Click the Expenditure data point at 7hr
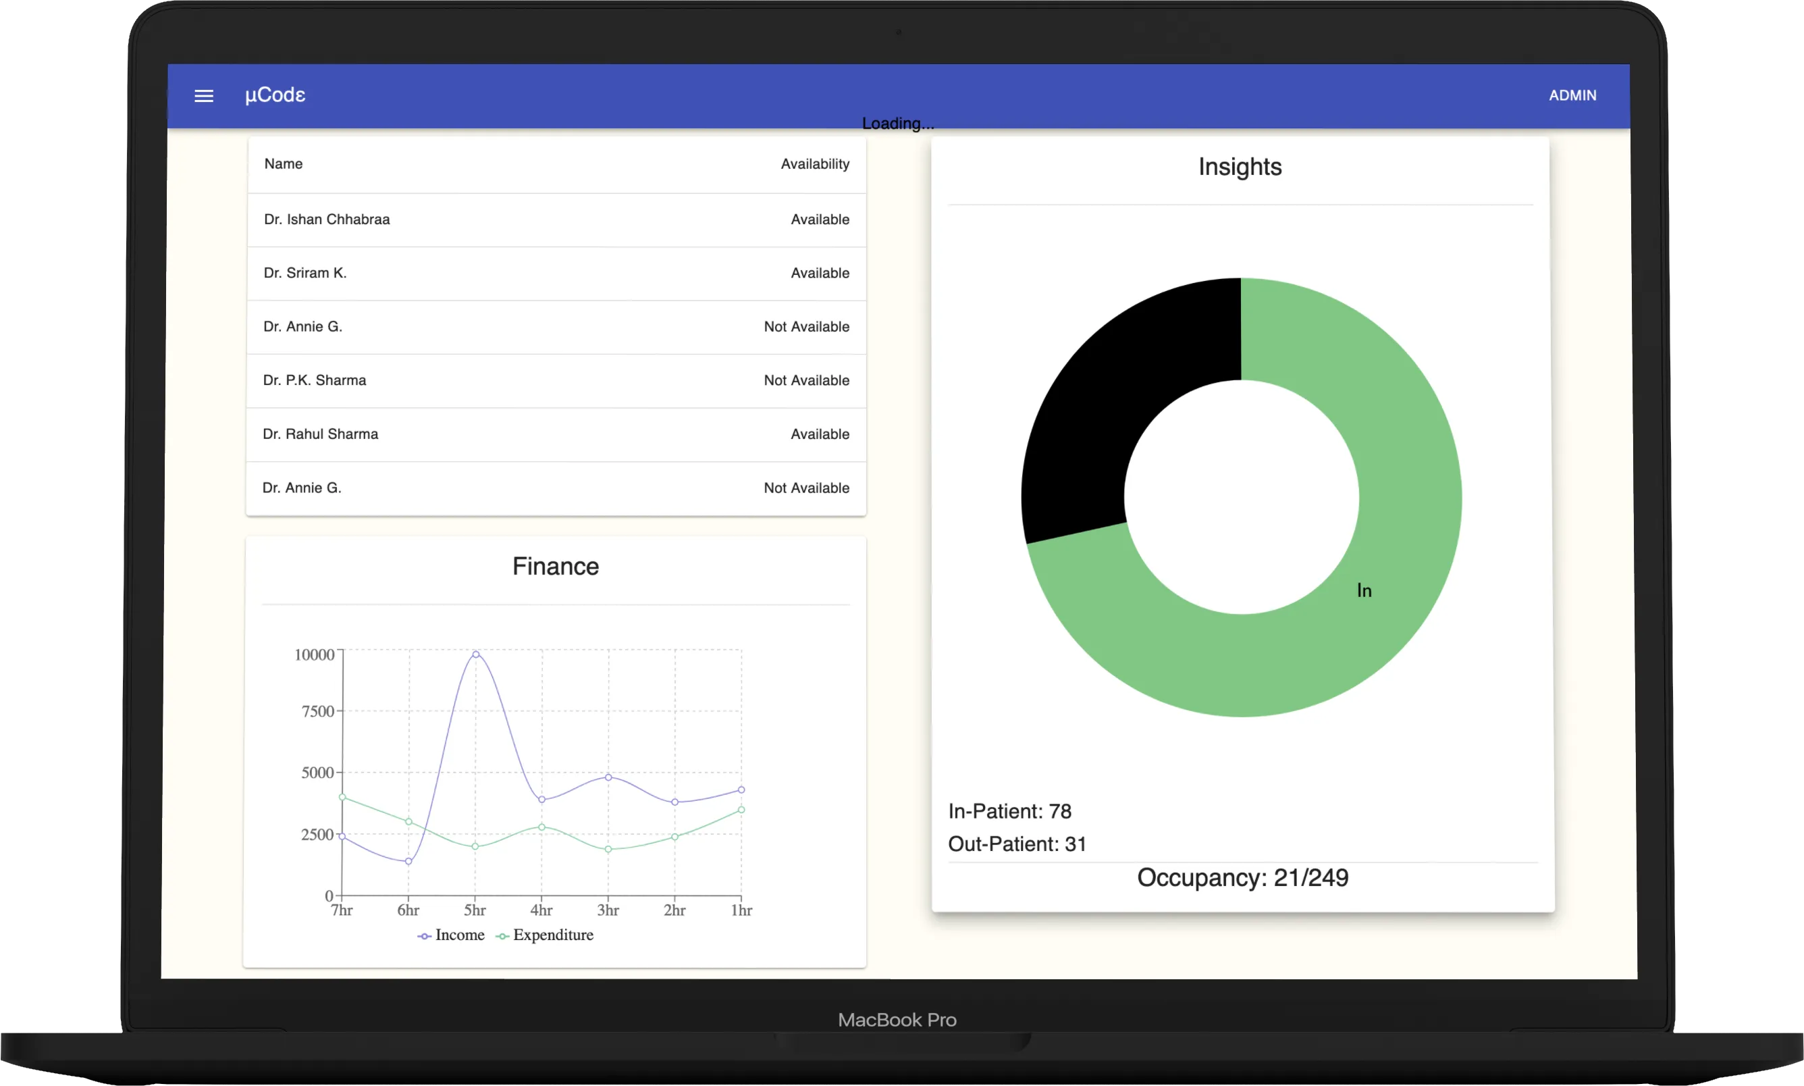Screen dimensions: 1804x1086 click(342, 797)
